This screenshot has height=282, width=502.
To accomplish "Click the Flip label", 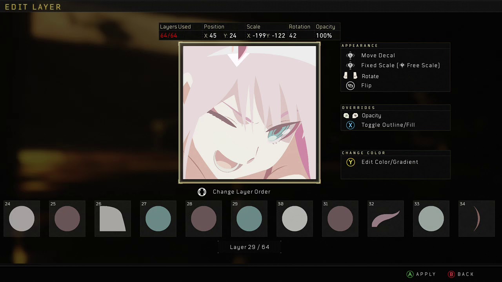I will pos(366,85).
